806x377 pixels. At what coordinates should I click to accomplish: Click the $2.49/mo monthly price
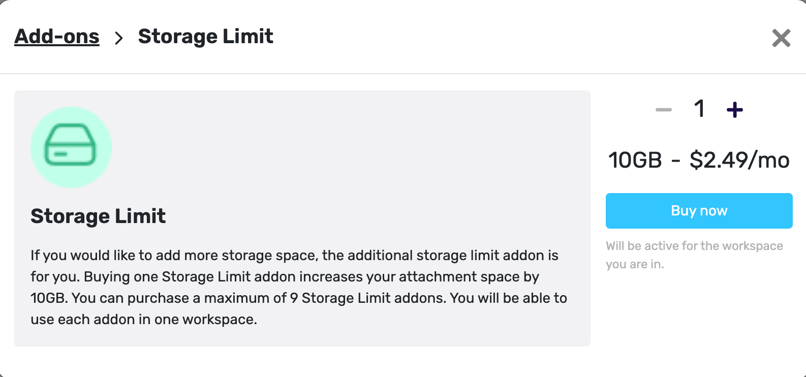tap(739, 160)
